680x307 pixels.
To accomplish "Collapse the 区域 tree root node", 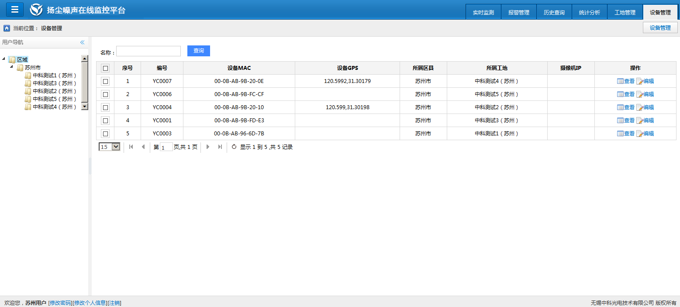I will click(x=4, y=59).
